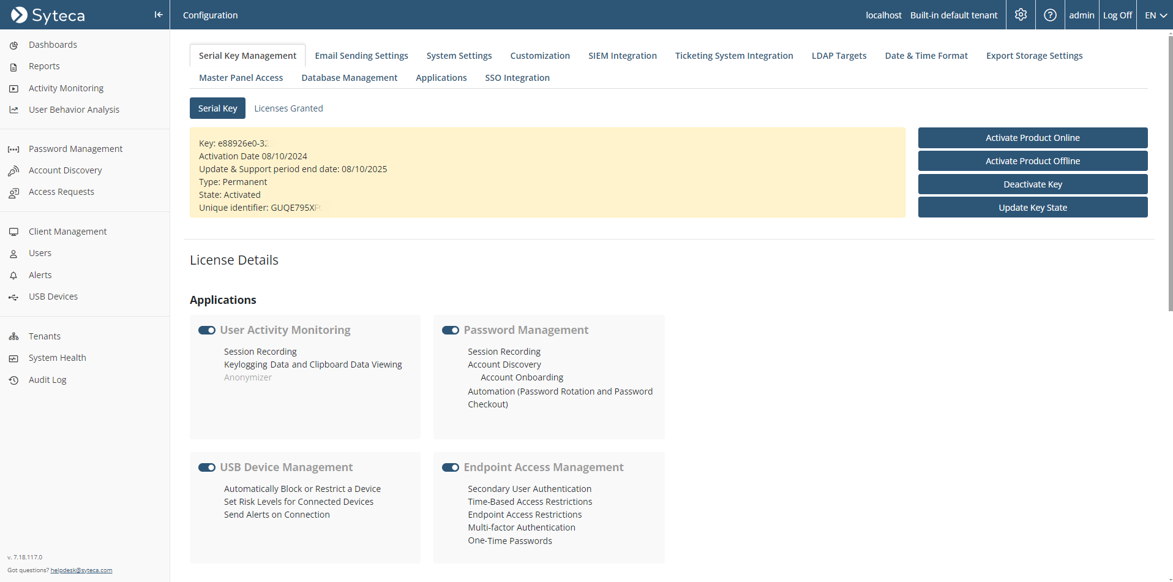Open Reports from the sidebar
This screenshot has width=1173, height=582.
pyautogui.click(x=44, y=66)
